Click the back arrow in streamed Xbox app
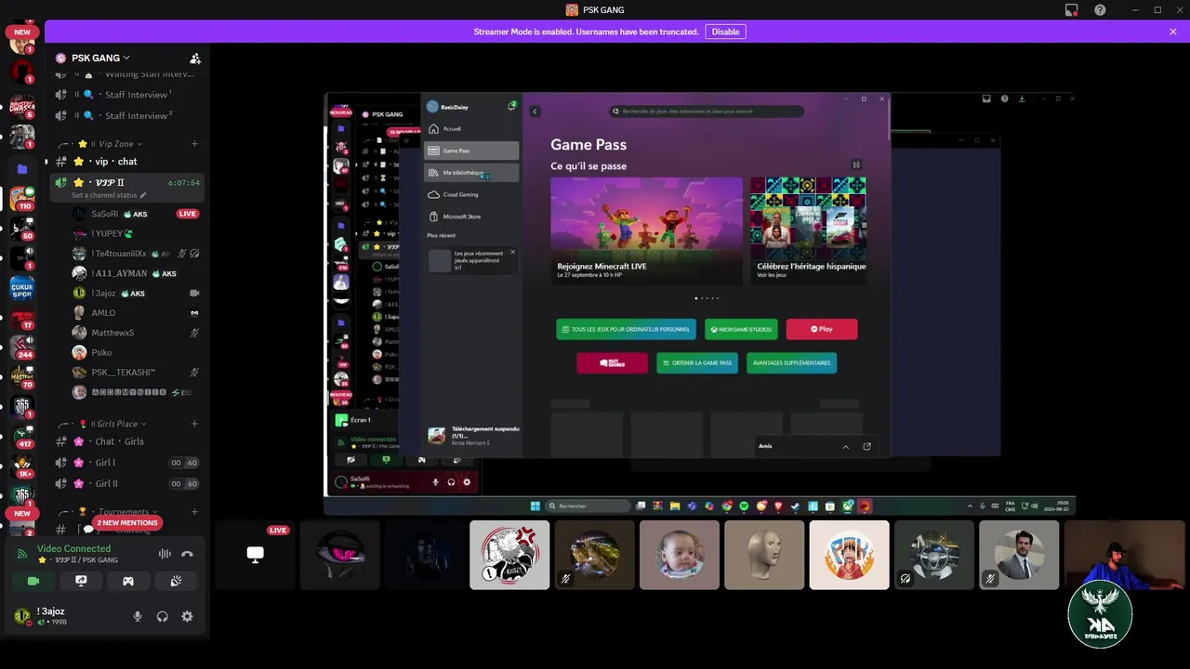This screenshot has width=1190, height=669. (535, 111)
